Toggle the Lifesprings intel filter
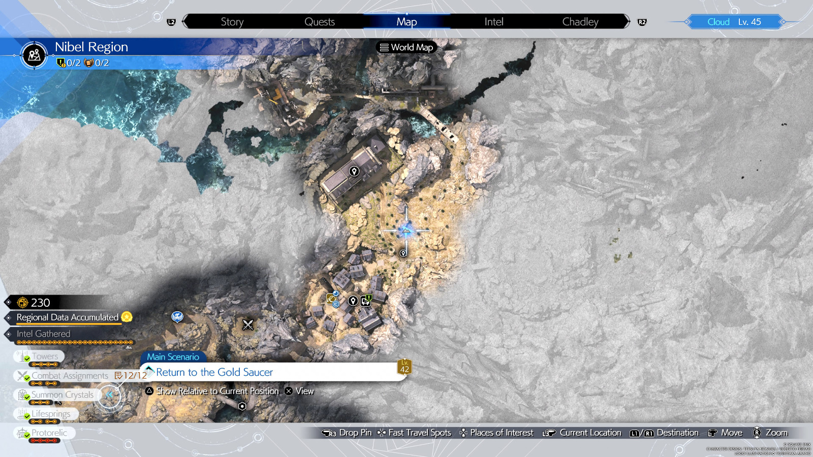The height and width of the screenshot is (457, 813). [x=46, y=414]
